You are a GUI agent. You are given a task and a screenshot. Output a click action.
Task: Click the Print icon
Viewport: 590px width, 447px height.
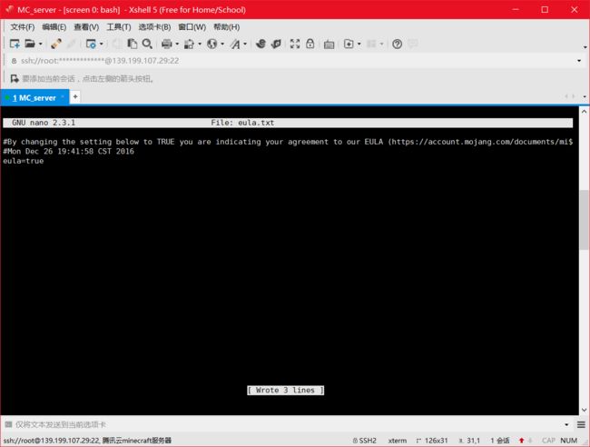pyautogui.click(x=166, y=44)
